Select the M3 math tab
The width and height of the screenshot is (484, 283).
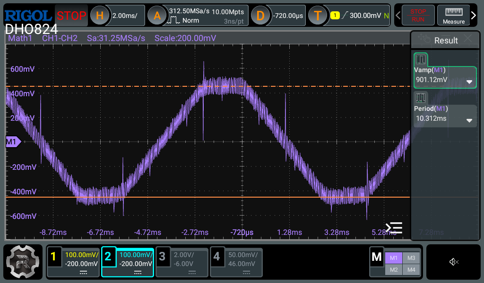411,258
